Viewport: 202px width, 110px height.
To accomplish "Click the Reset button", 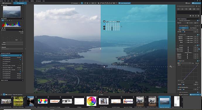I will tap(188, 3).
